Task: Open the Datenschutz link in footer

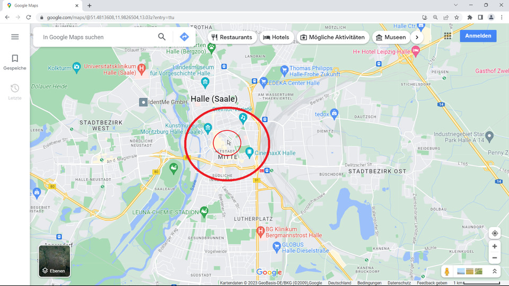Action: click(x=399, y=283)
